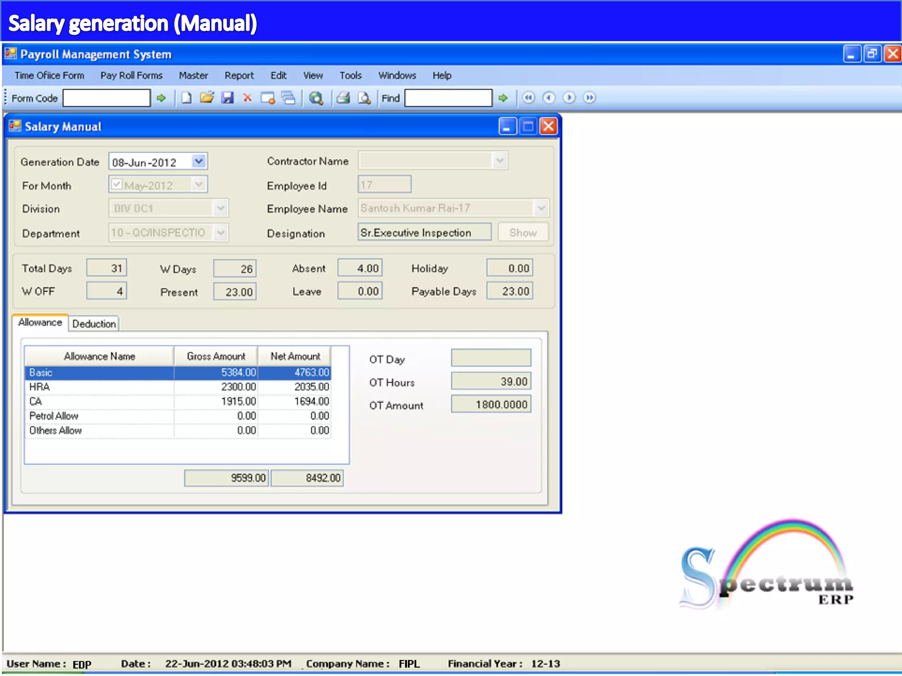This screenshot has width=902, height=676.
Task: Click the Show button
Action: click(523, 232)
